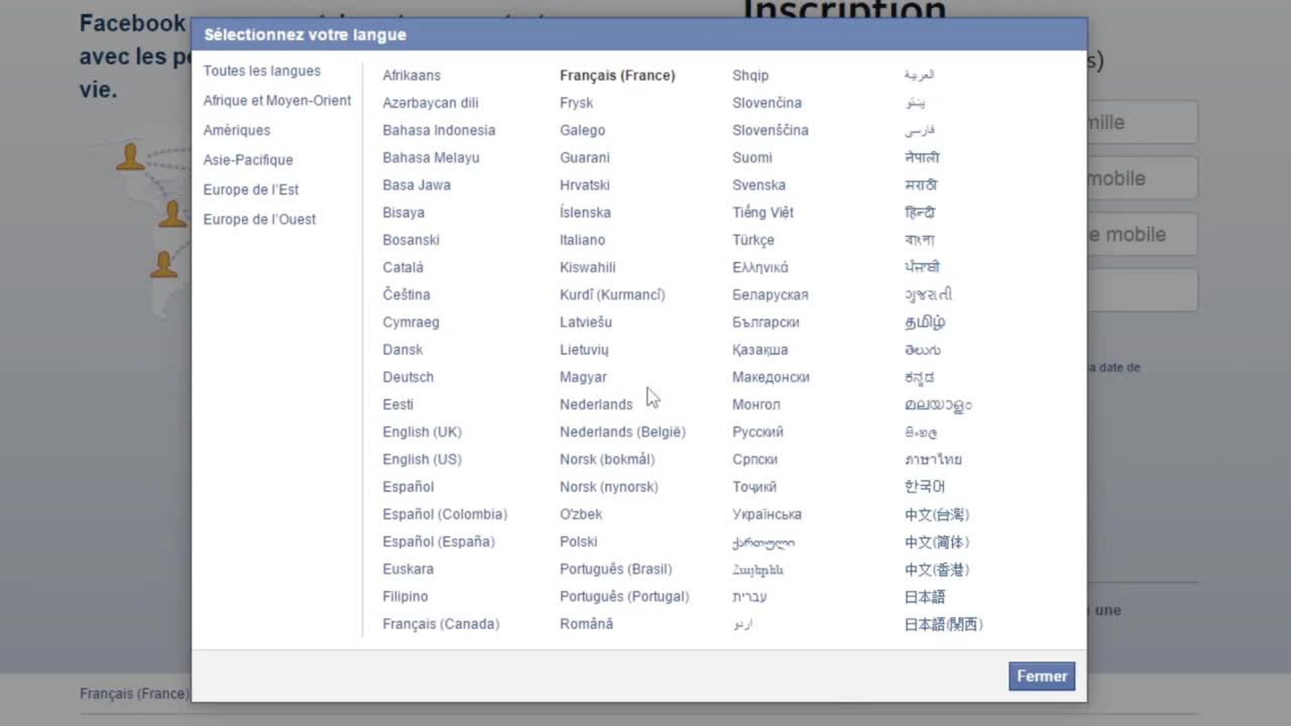Viewport: 1291px width, 726px height.
Task: Select the currently active Français (France) language
Action: point(617,75)
